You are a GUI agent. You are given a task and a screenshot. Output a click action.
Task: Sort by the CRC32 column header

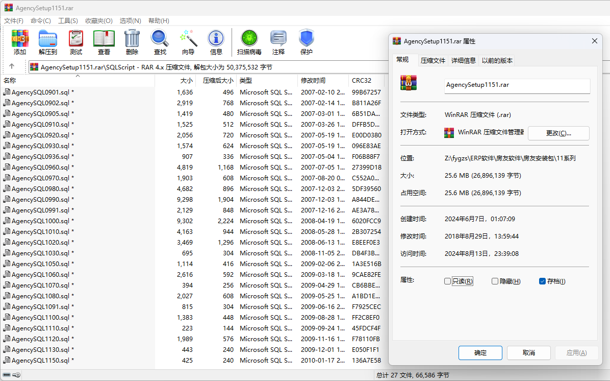[x=367, y=81]
